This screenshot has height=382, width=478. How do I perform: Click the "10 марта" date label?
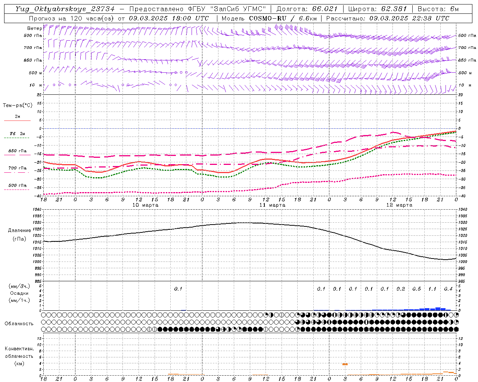[145, 205]
